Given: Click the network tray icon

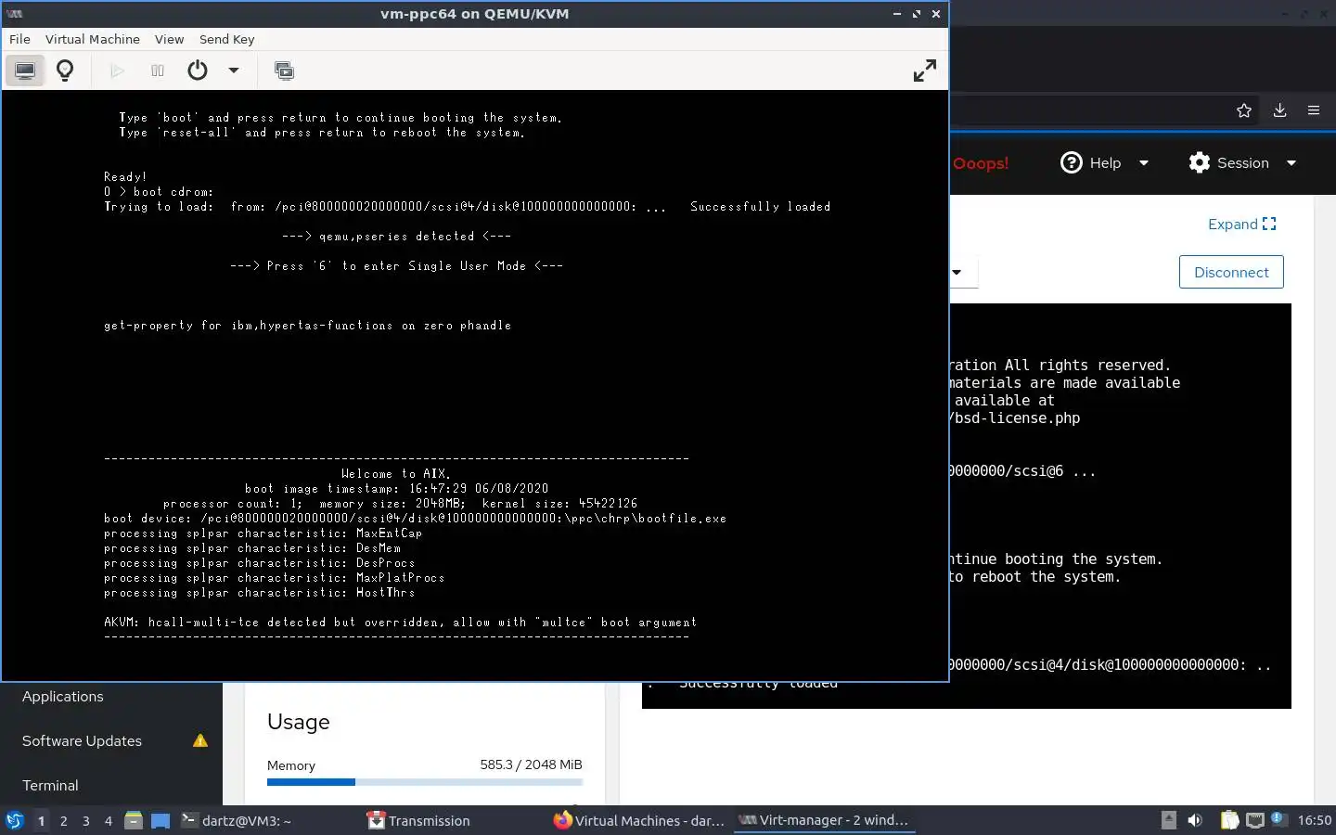Looking at the screenshot, I should (1255, 820).
